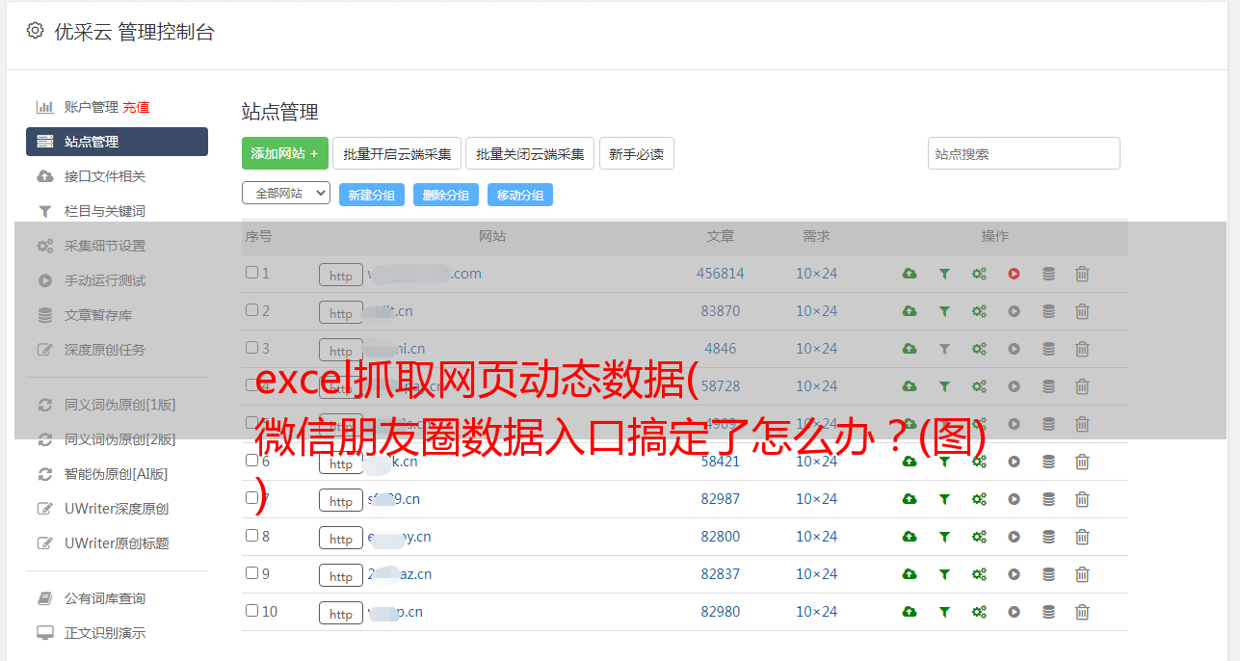
Task: Click 批量开启云端采集 button
Action: tap(397, 153)
